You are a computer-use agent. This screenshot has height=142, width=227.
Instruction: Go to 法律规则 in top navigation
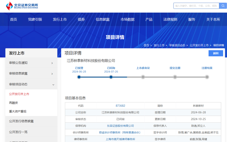(170, 19)
